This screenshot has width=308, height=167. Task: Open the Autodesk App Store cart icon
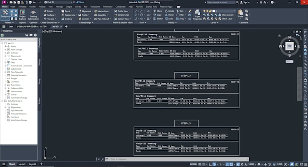(261, 2)
